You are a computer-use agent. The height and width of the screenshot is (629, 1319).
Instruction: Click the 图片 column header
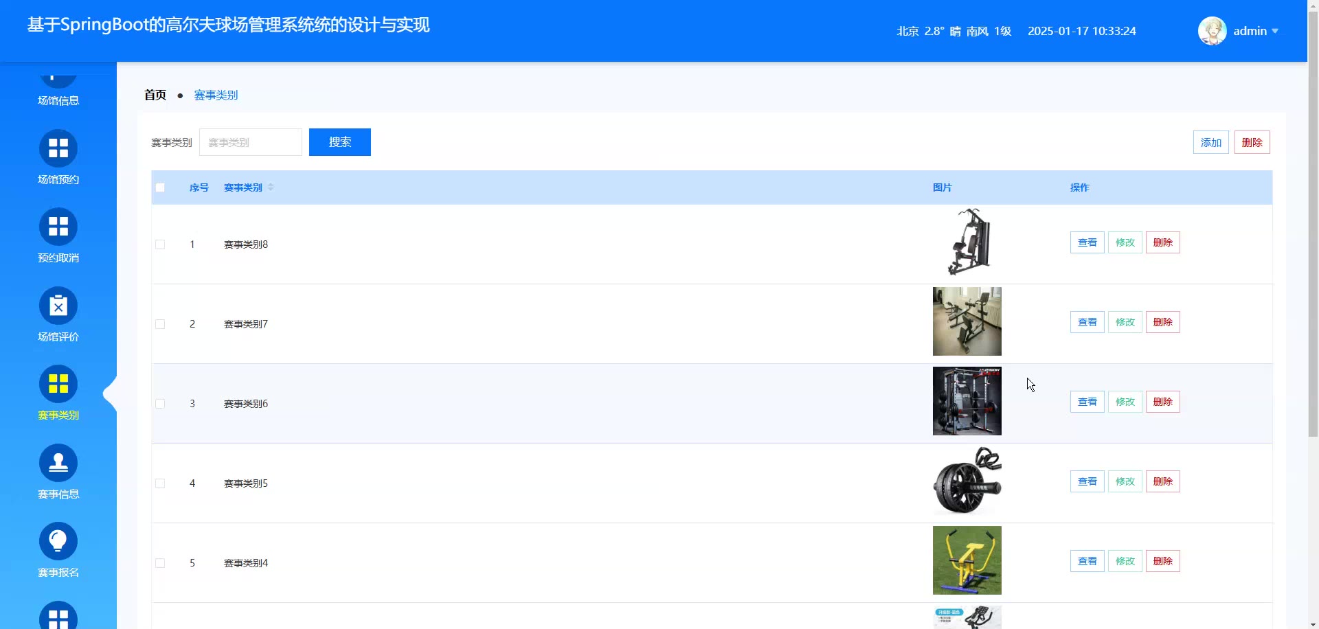(943, 187)
